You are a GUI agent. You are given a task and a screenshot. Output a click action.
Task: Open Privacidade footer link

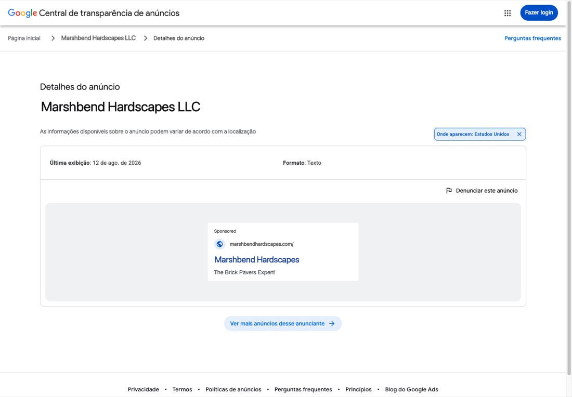144,389
